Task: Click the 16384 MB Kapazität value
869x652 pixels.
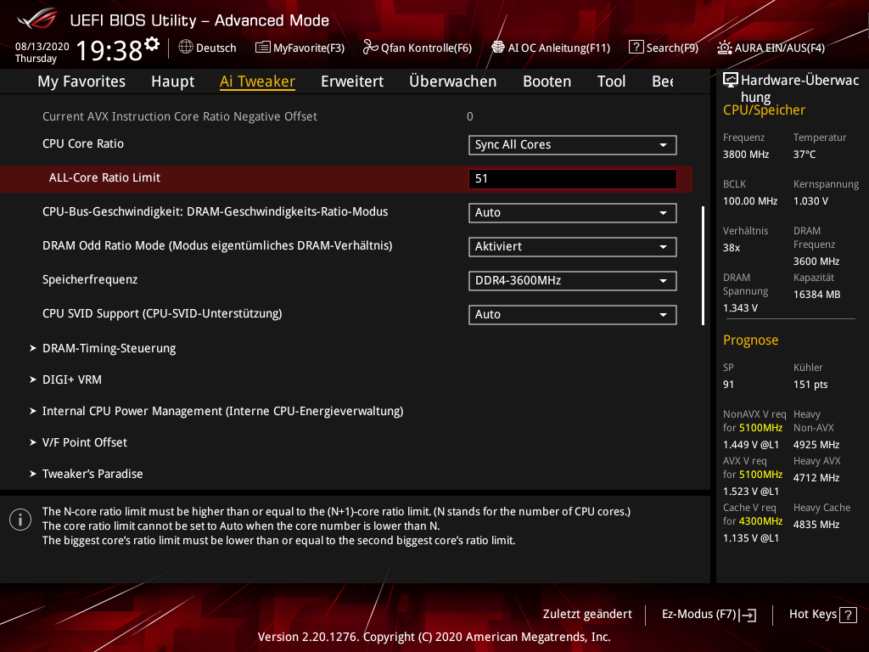Action: pos(817,295)
